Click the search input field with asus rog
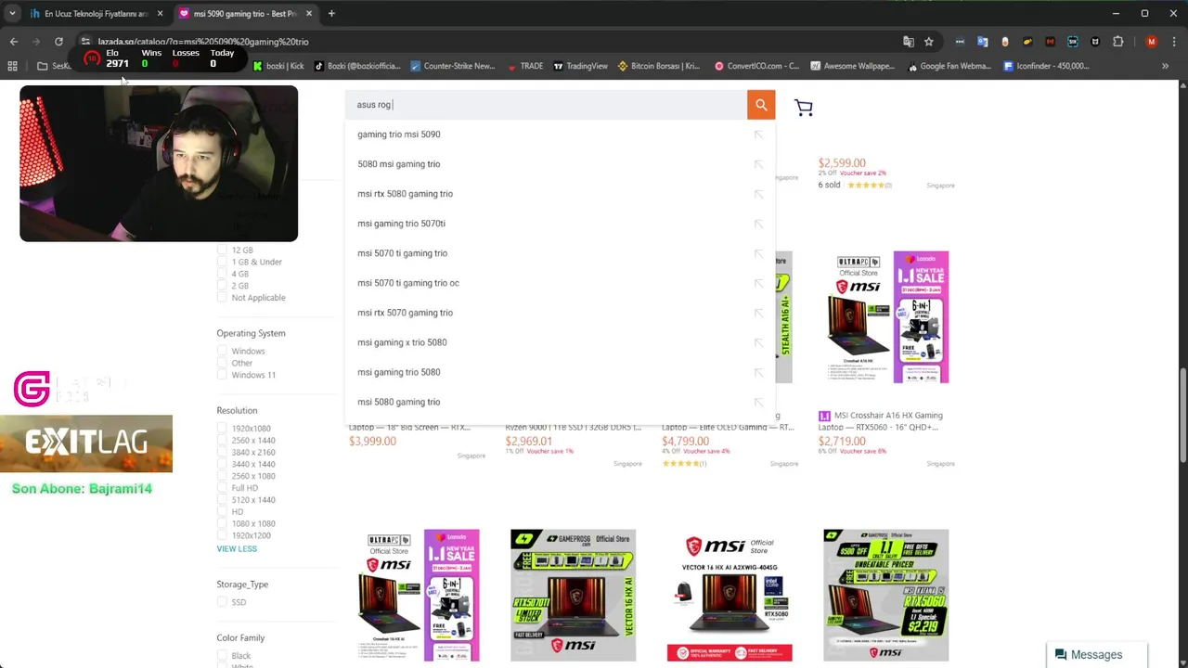Viewport: 1188px width, 668px height. coord(548,105)
